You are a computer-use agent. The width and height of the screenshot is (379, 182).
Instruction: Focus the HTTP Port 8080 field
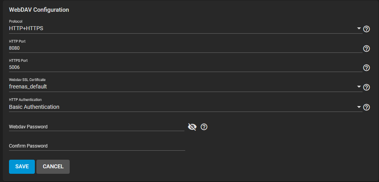pyautogui.click(x=186, y=48)
